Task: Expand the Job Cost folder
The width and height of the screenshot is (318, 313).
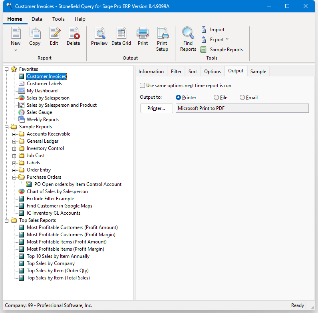Action: (14, 156)
